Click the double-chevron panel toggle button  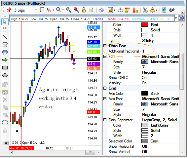[181, 18]
